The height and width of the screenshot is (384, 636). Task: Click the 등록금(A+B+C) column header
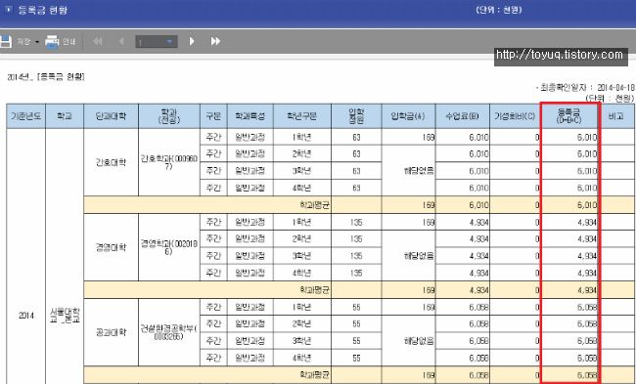[569, 116]
